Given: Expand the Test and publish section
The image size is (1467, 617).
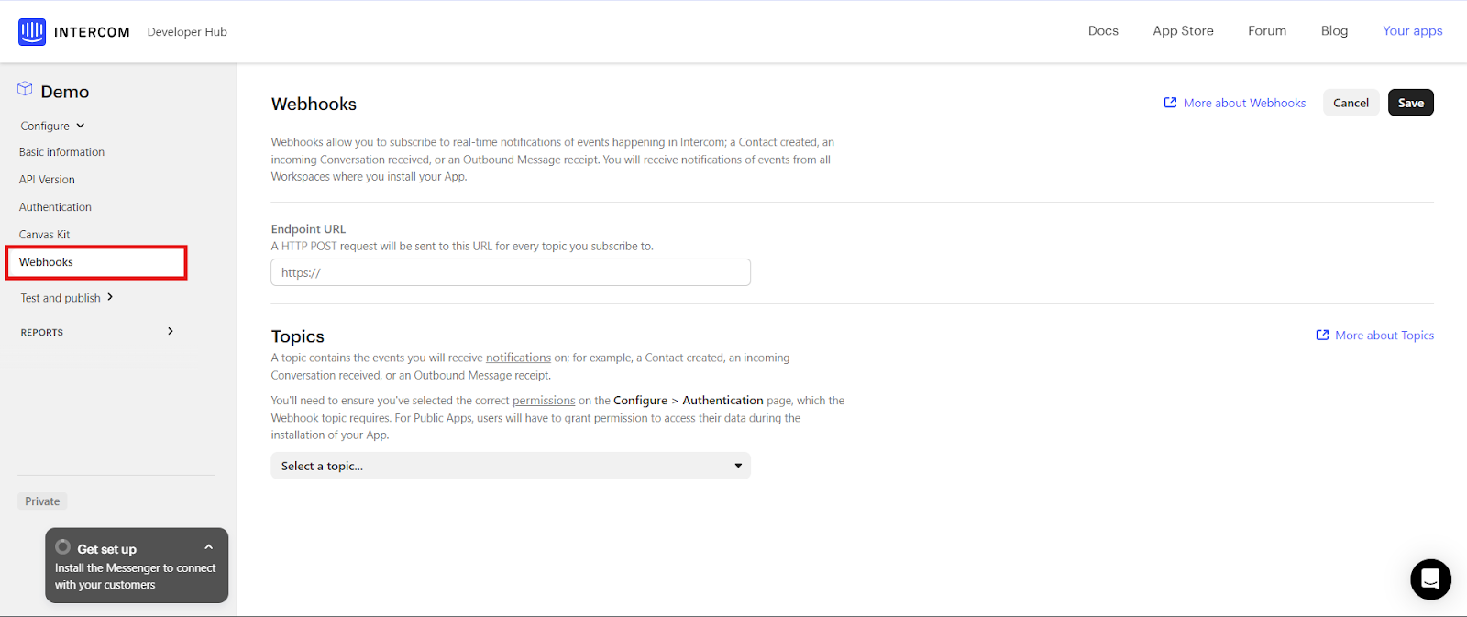Looking at the screenshot, I should click(x=67, y=298).
